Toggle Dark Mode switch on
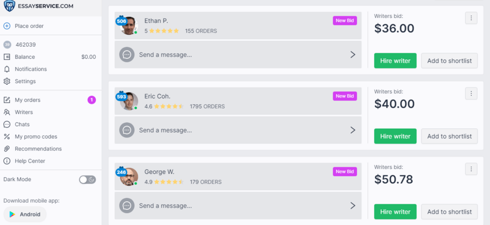Screen dimensions: 490x225 (x=88, y=179)
